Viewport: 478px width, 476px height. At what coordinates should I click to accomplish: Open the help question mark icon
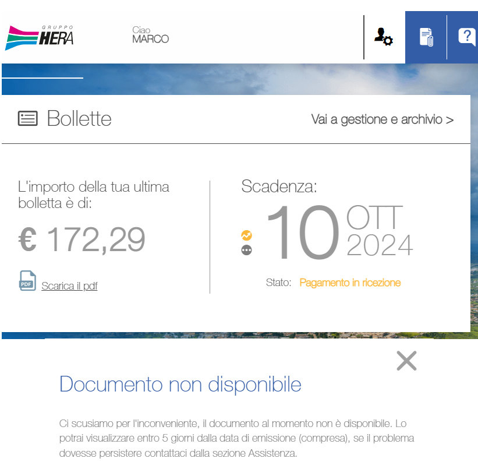(466, 37)
